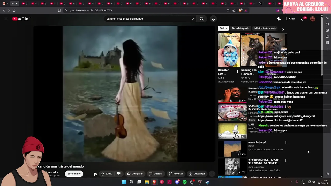331x186 pixels.
Task: Open Brave Wallet icon in sidebar
Action: click(x=327, y=30)
